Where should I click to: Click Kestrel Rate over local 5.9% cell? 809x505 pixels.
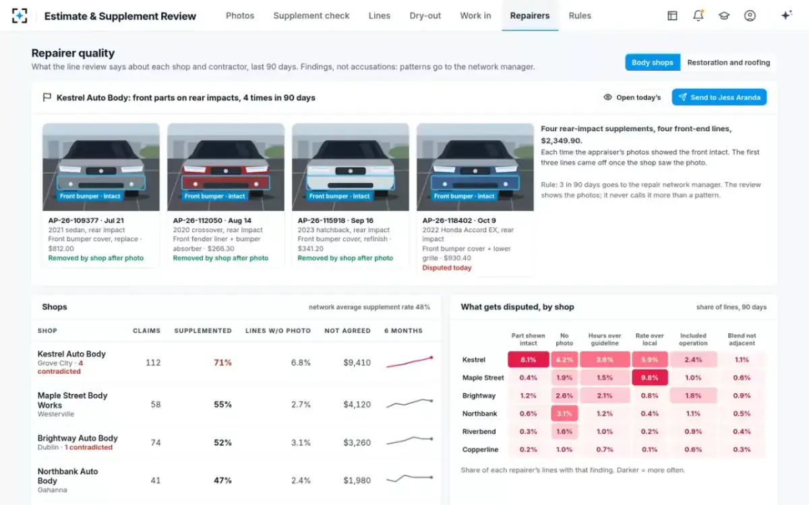point(650,360)
